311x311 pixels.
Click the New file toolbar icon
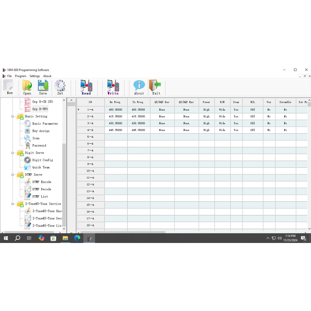9,87
